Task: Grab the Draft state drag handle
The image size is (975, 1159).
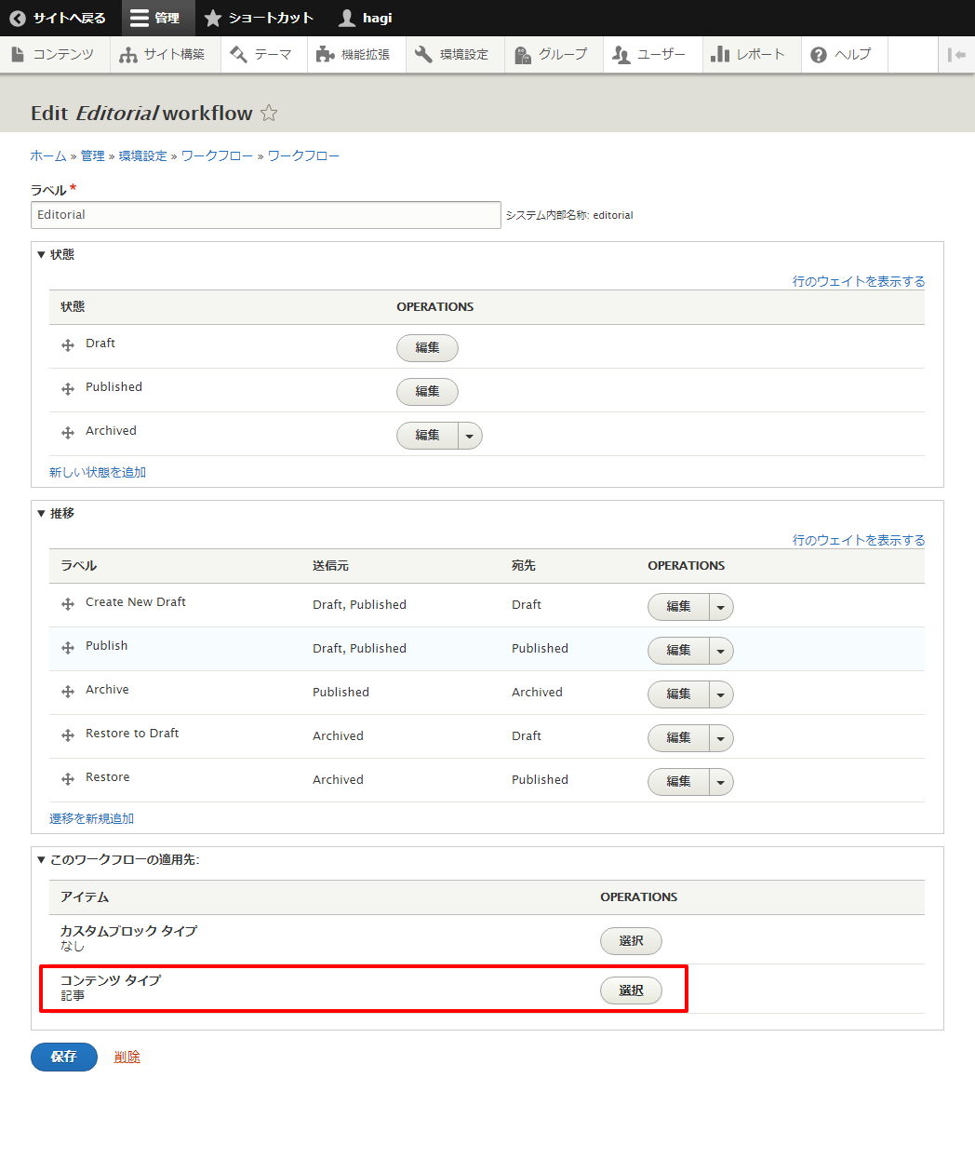Action: (68, 345)
